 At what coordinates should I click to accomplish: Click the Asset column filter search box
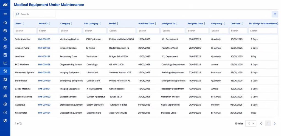[x=25, y=31]
